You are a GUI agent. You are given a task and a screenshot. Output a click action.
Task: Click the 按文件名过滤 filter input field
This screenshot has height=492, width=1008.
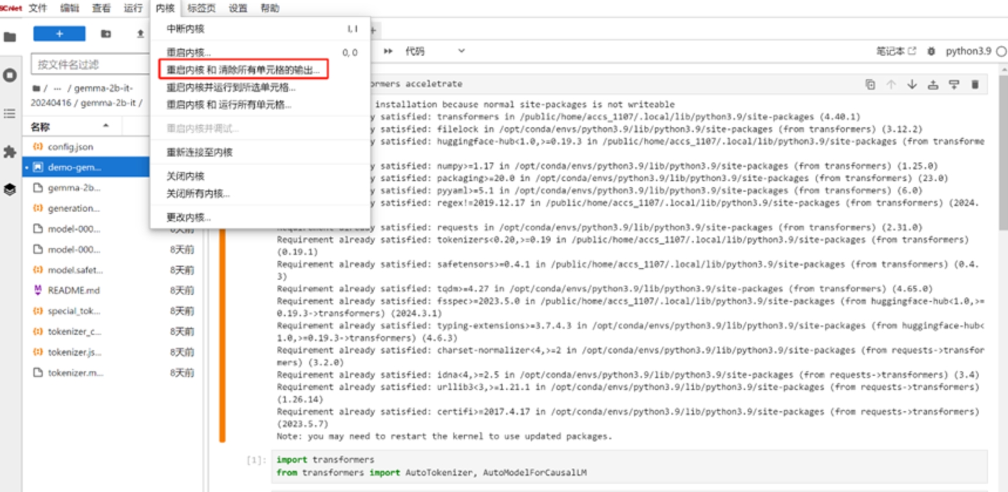(90, 65)
